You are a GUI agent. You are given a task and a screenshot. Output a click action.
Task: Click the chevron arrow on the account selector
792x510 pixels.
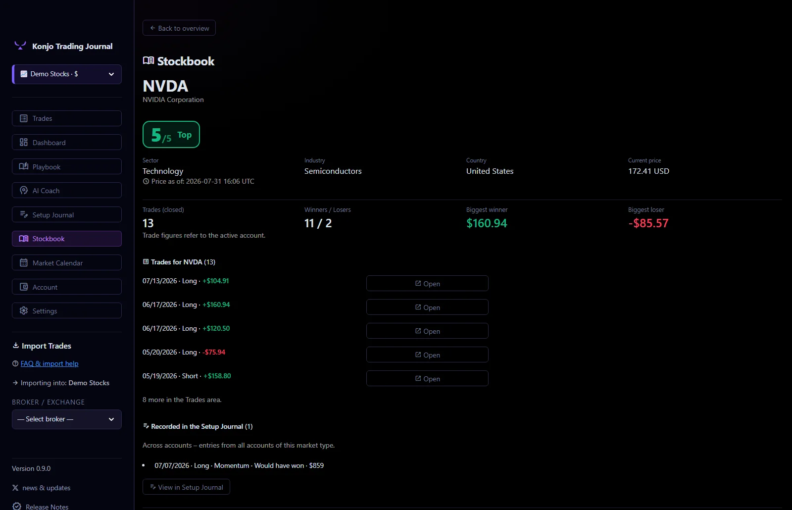(x=111, y=74)
